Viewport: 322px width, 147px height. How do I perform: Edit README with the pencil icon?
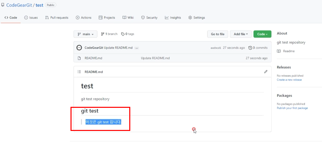click(x=266, y=72)
